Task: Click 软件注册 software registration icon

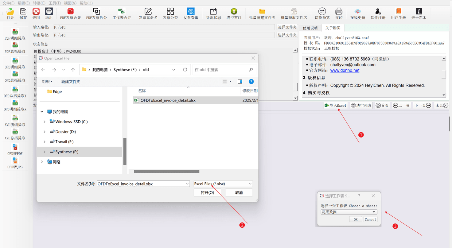Action: coord(378,14)
